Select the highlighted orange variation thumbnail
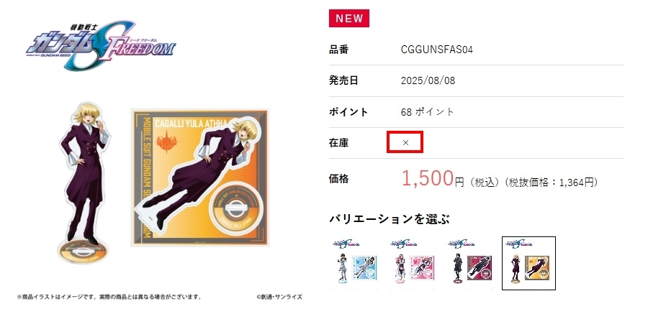The width and height of the screenshot is (648, 314). coord(528,263)
